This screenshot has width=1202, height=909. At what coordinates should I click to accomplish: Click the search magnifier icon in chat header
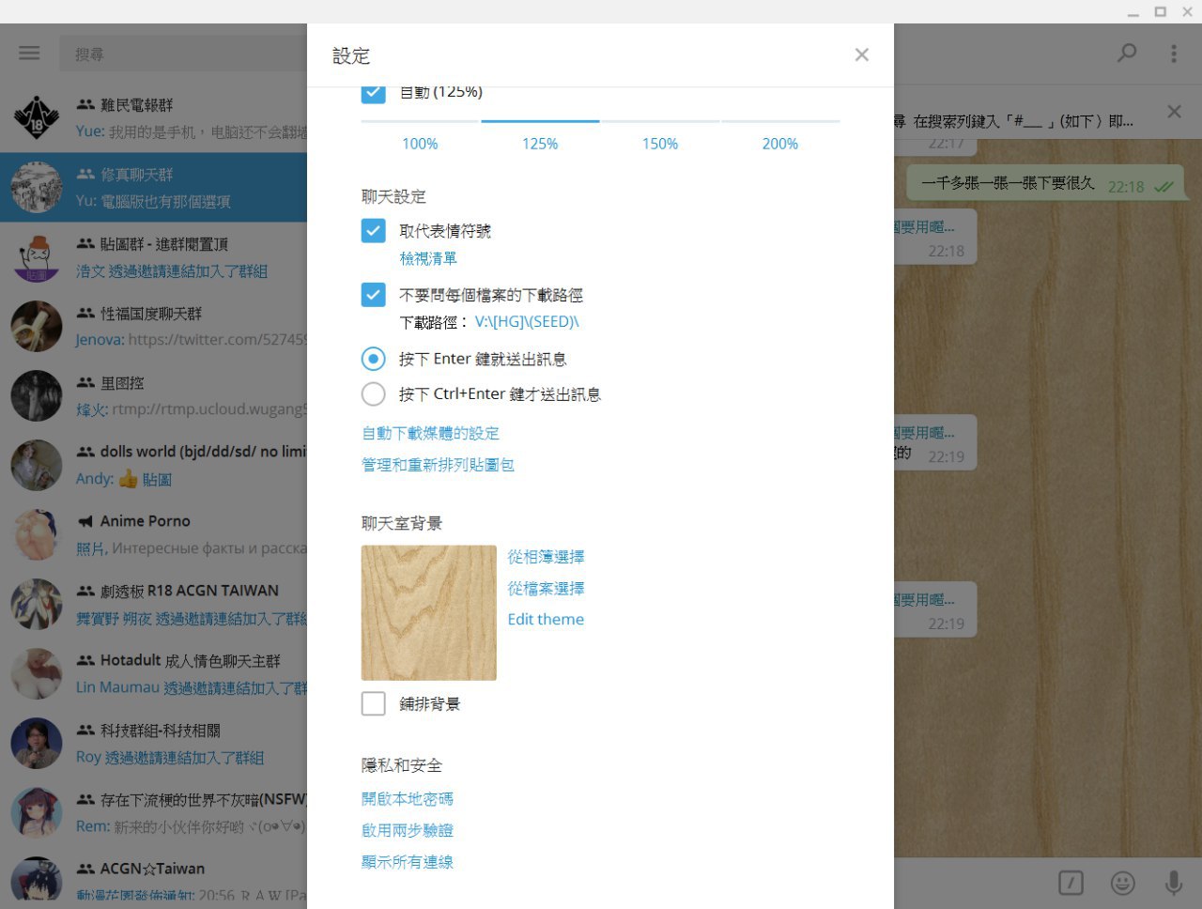[1126, 54]
